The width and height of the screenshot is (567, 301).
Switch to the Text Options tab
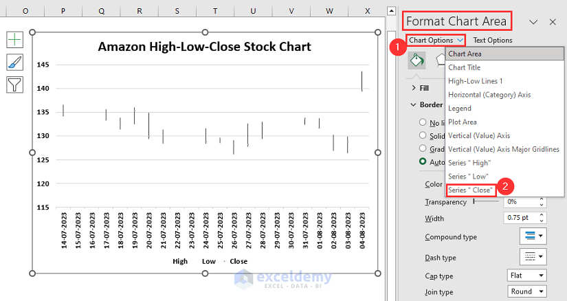point(493,40)
